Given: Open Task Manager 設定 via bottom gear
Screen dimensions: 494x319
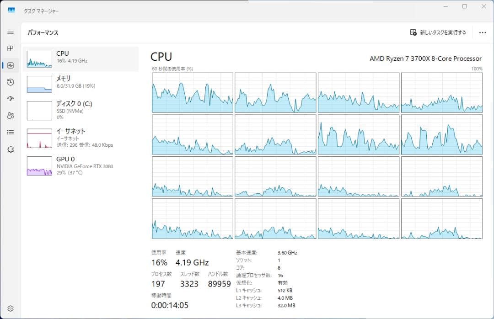Looking at the screenshot, I should (11, 308).
